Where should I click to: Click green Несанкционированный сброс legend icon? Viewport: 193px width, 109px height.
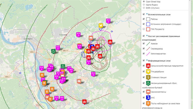click(x=148, y=83)
